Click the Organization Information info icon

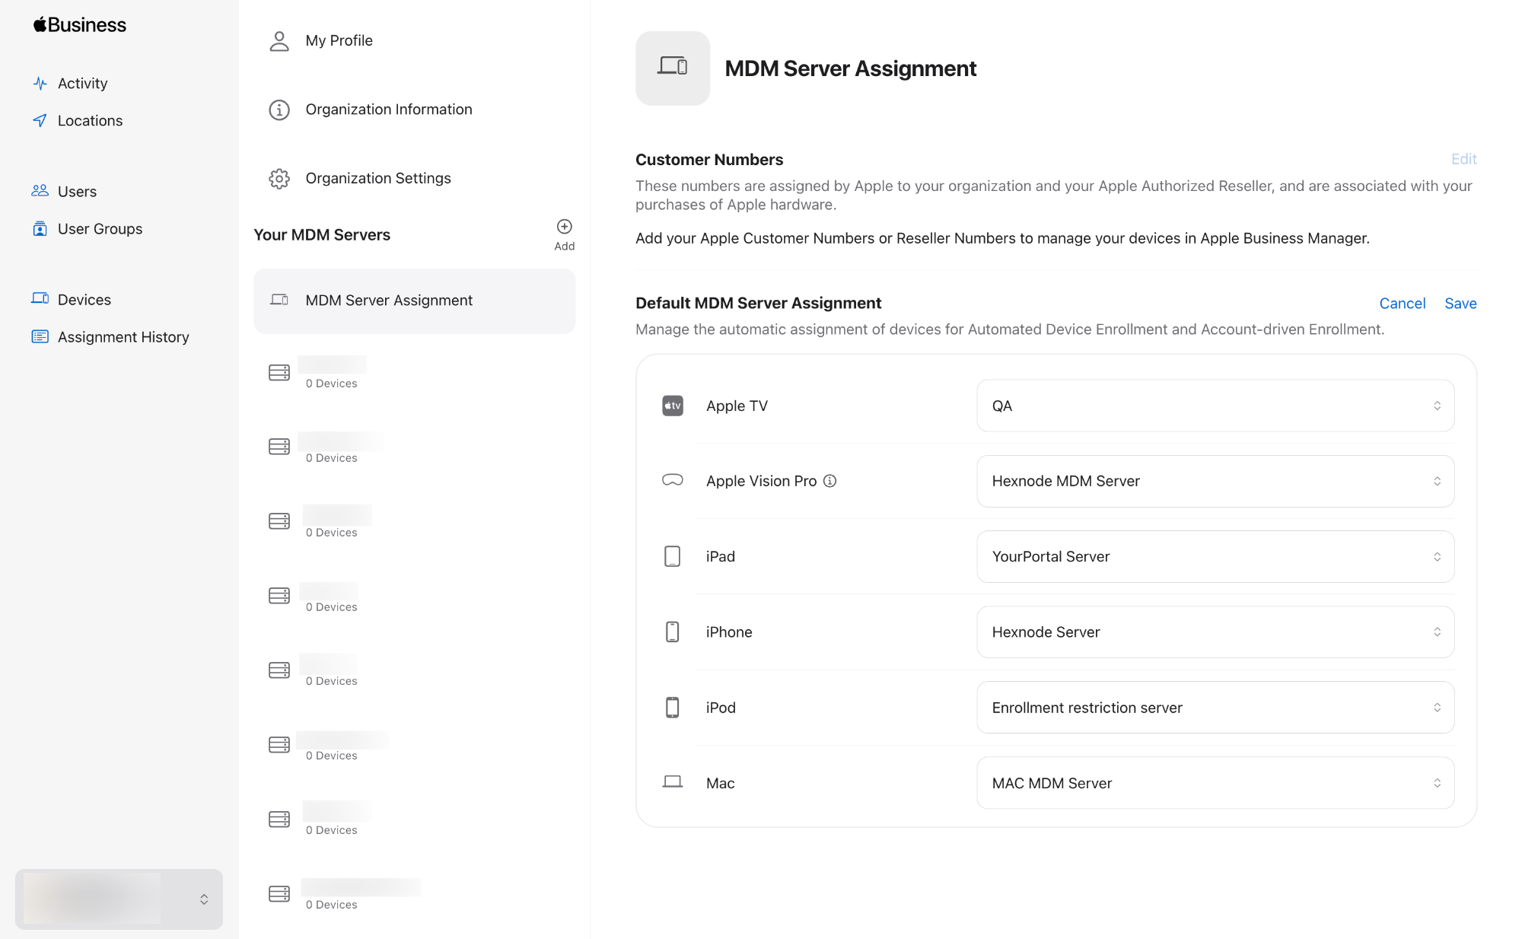tap(279, 110)
